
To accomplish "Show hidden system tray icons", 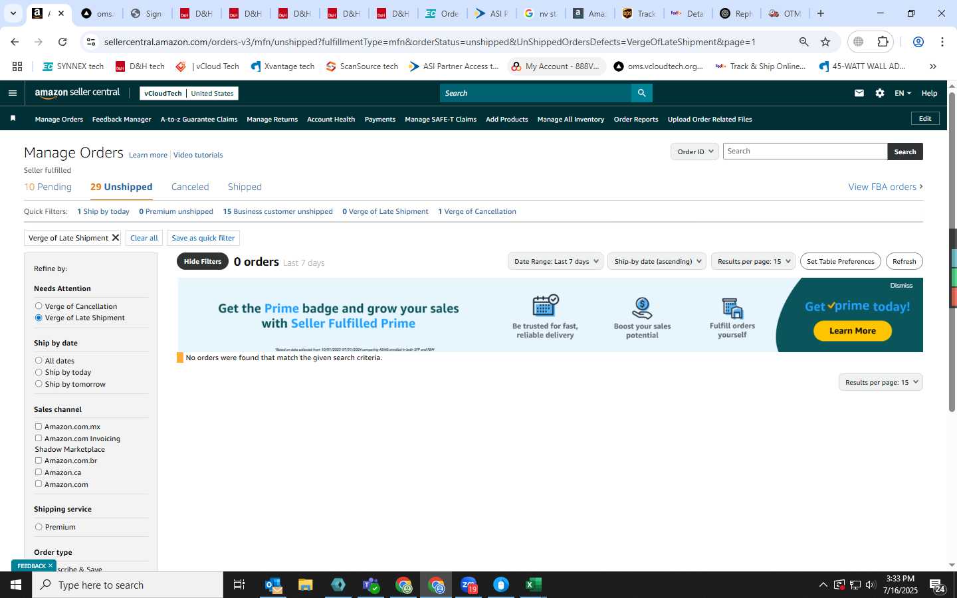I will tap(823, 585).
